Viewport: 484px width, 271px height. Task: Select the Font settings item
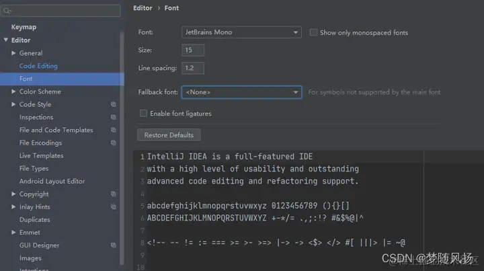[62, 79]
